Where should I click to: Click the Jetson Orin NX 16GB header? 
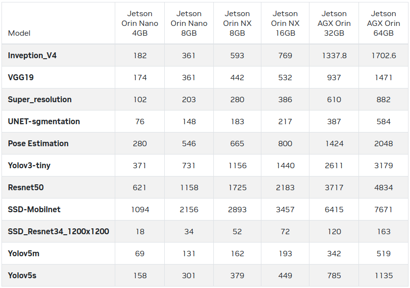point(285,23)
